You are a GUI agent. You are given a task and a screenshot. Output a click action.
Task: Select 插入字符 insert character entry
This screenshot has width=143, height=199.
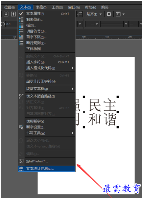coord(47,62)
